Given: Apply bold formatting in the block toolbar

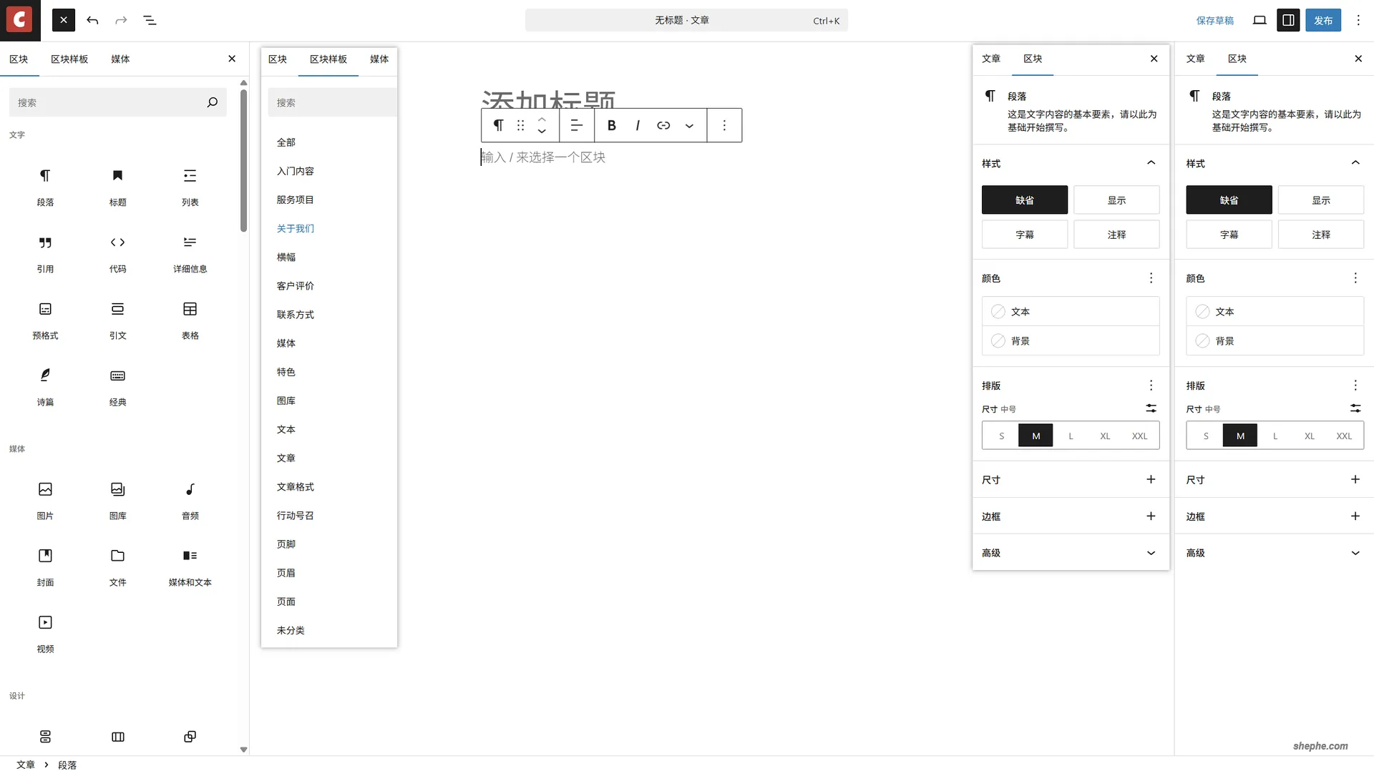Looking at the screenshot, I should pos(610,124).
